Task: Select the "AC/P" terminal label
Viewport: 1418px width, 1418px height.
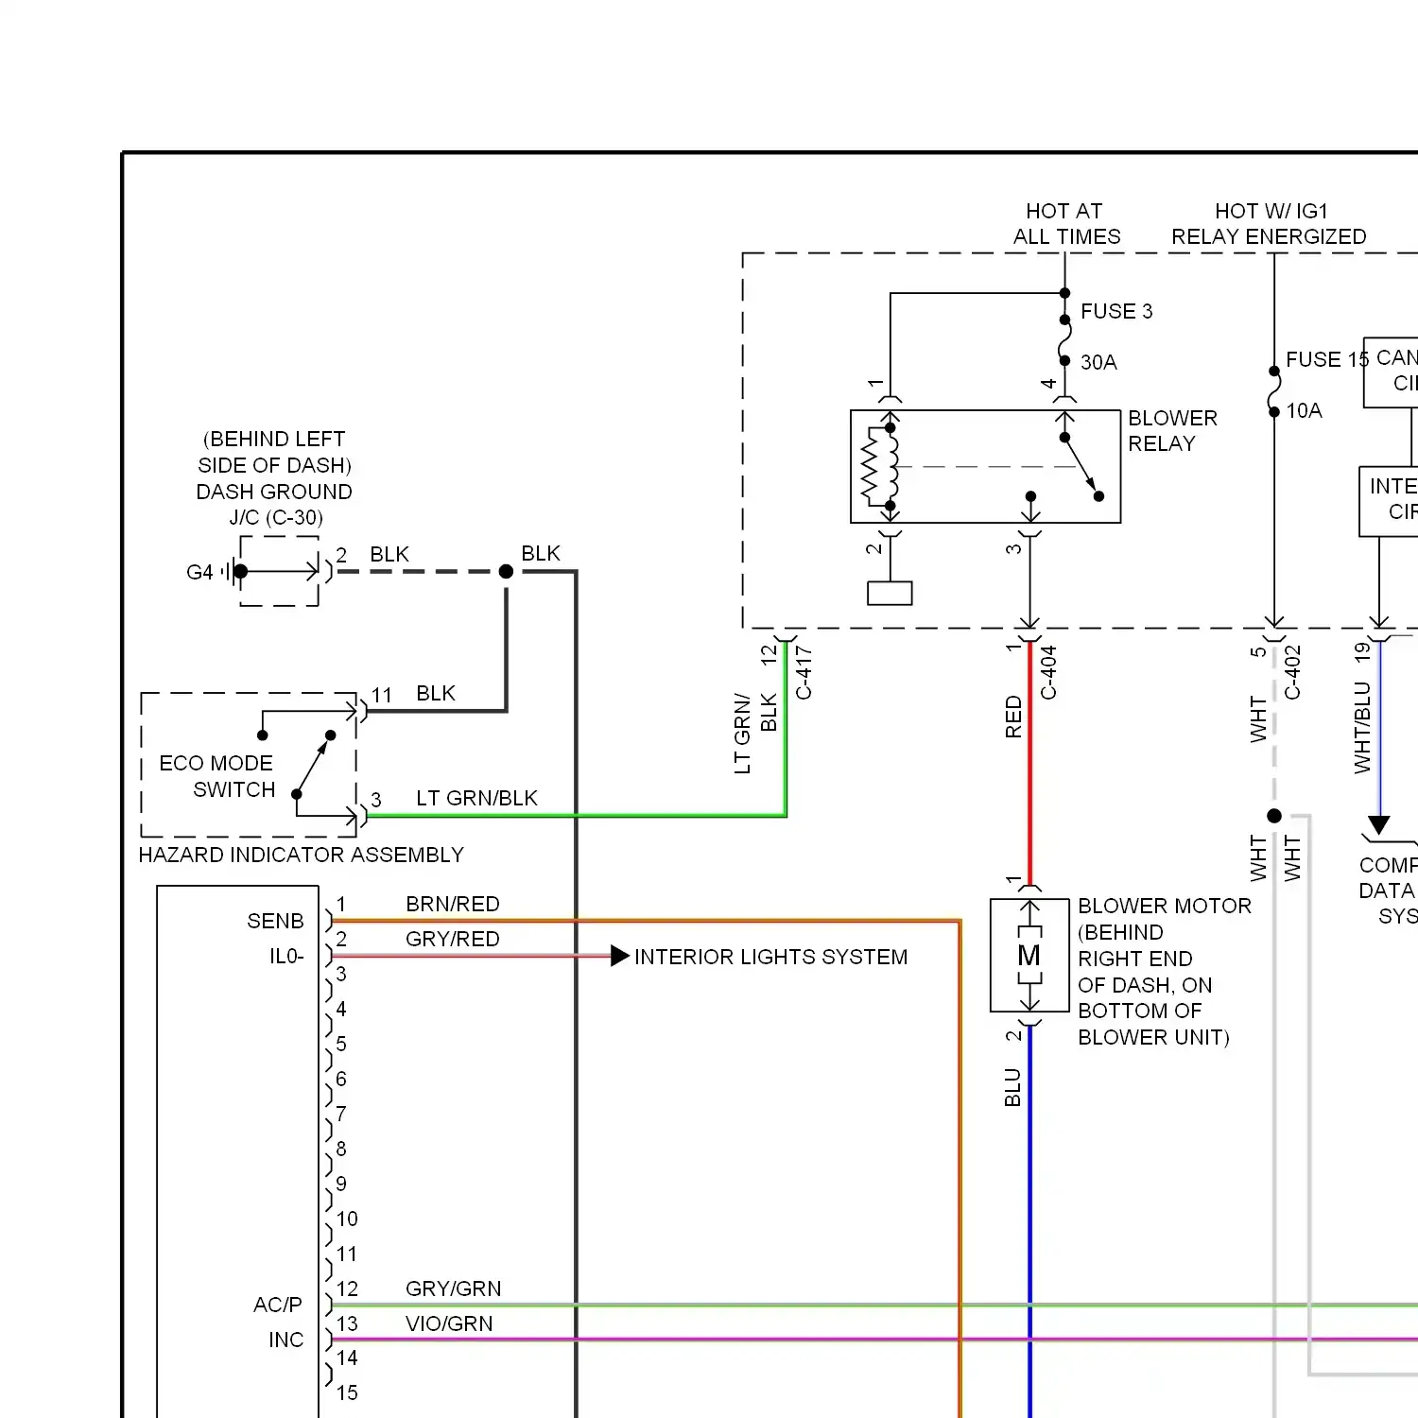Action: pos(278,1305)
